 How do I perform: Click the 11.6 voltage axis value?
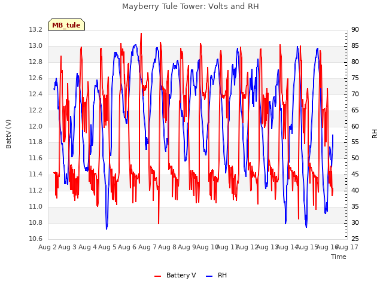coord(36,158)
